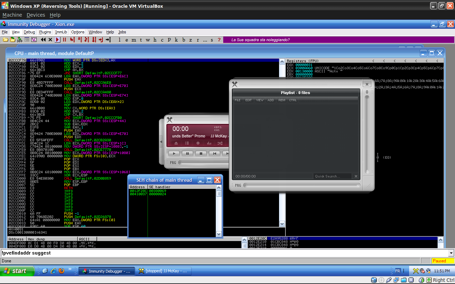Screen dimensions: 455x284
Task: Clear Playlist quick search with X icon
Action: [356, 176]
